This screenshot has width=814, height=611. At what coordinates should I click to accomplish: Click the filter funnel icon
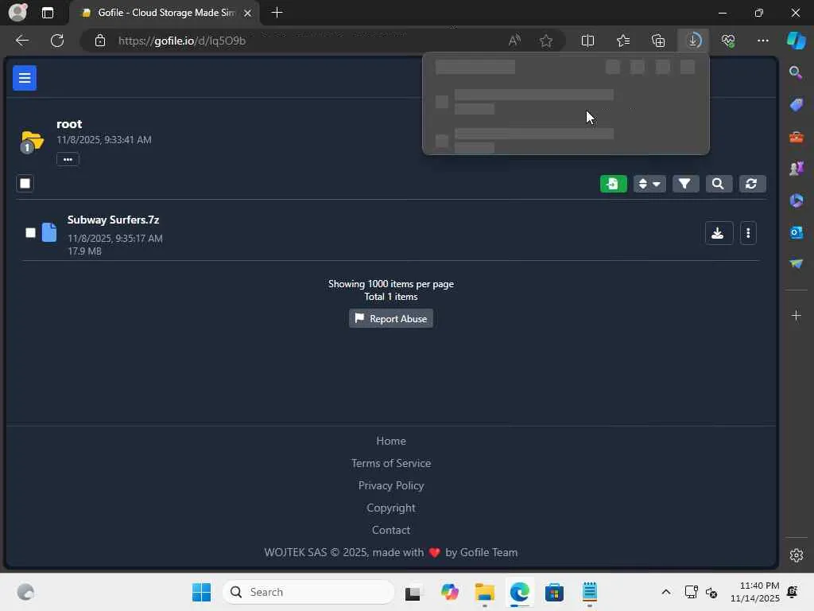(684, 184)
